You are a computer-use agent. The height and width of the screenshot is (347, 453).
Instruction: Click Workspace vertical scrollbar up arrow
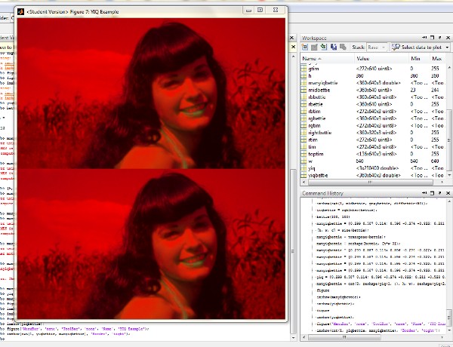coord(449,67)
